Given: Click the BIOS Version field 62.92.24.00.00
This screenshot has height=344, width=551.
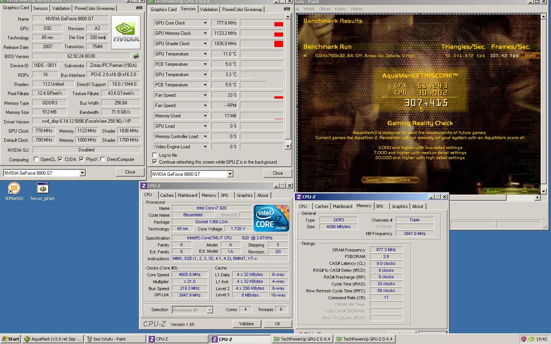Looking at the screenshot, I should click(81, 56).
